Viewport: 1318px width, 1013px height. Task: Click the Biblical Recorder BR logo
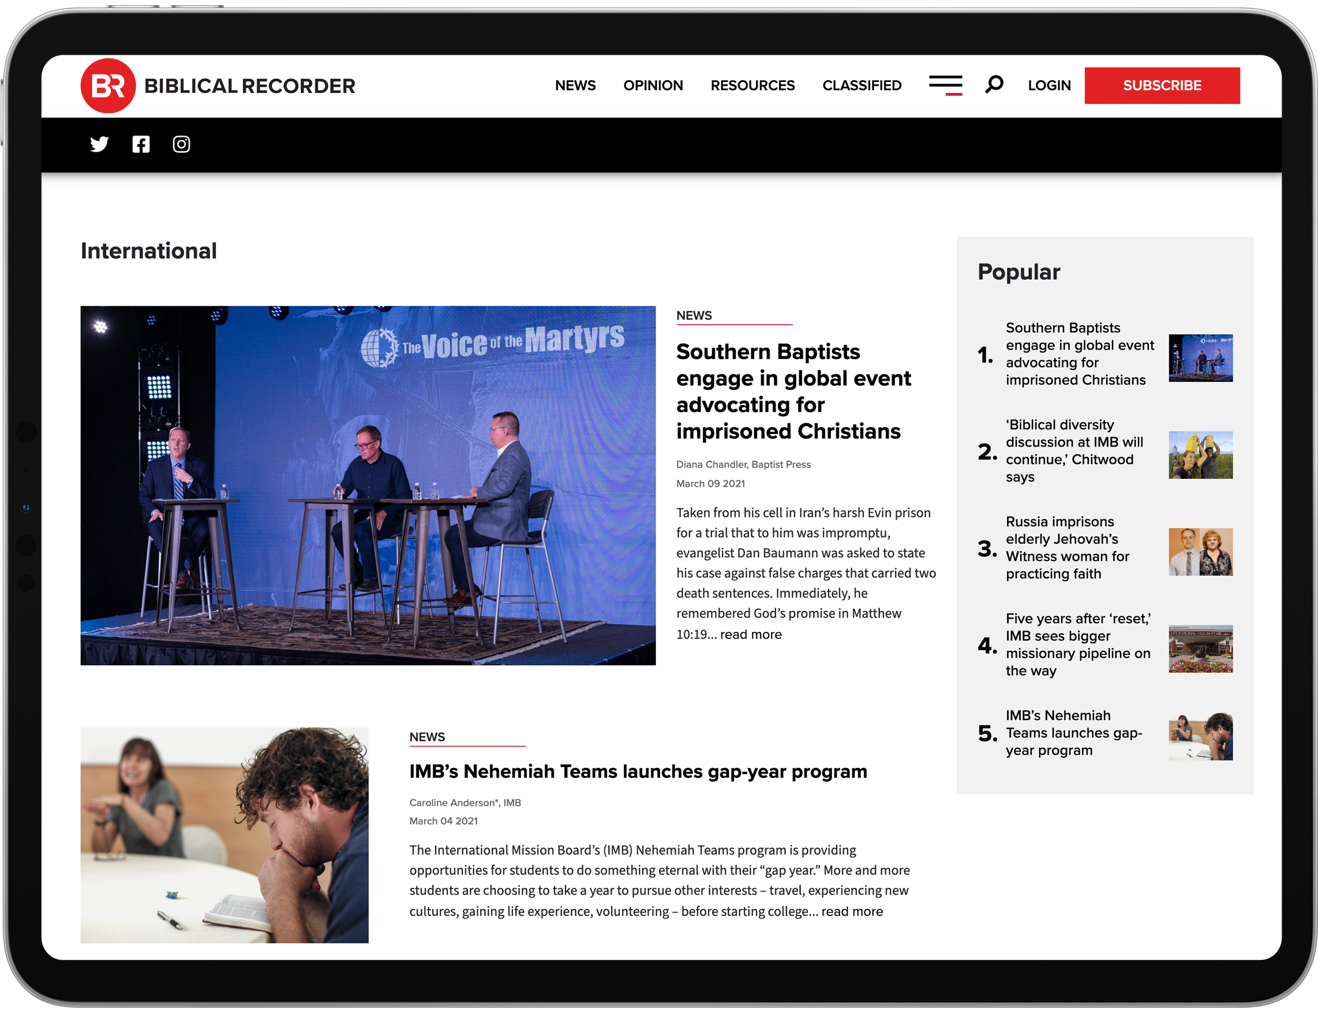pyautogui.click(x=108, y=85)
